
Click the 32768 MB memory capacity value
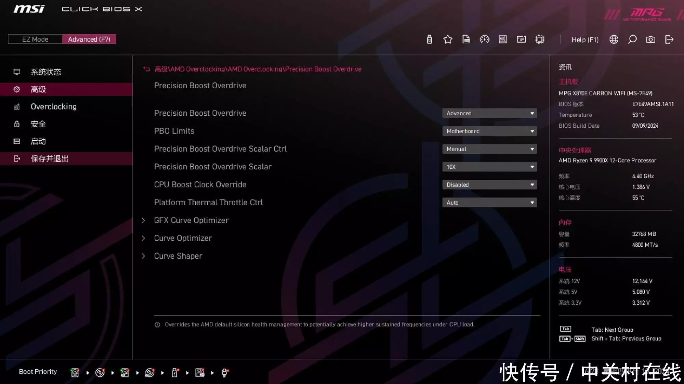click(x=644, y=234)
